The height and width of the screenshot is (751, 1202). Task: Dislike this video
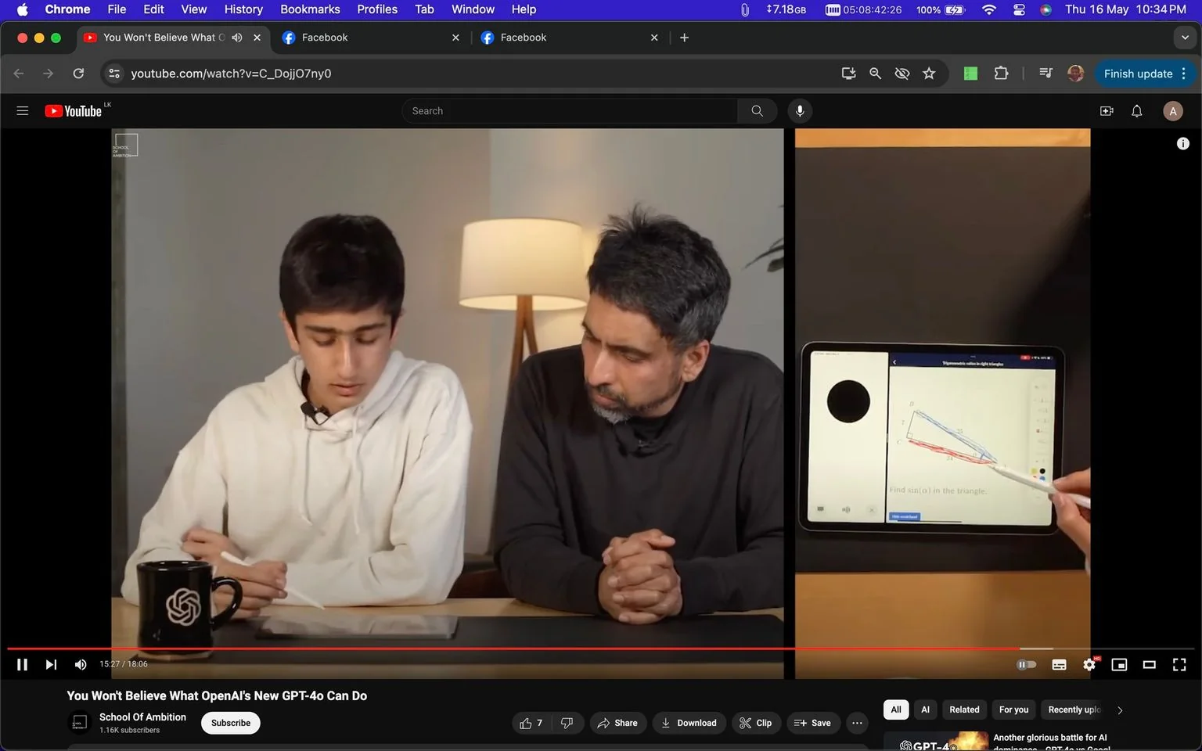tap(567, 723)
